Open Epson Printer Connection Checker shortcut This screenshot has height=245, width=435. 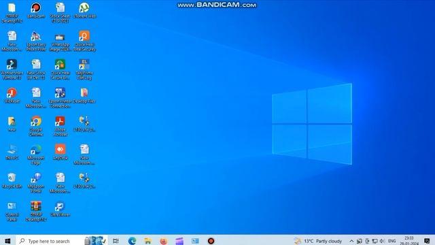point(60,98)
